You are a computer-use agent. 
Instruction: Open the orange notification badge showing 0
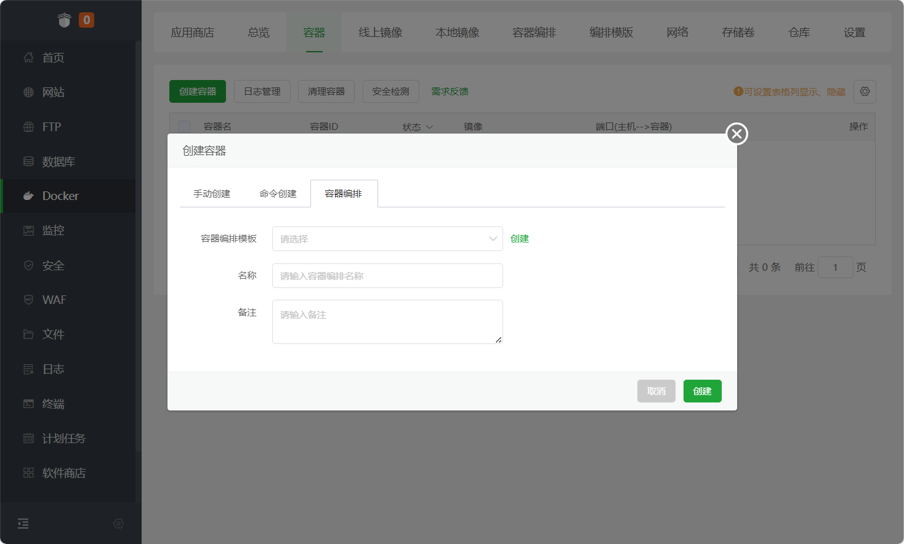[x=87, y=20]
